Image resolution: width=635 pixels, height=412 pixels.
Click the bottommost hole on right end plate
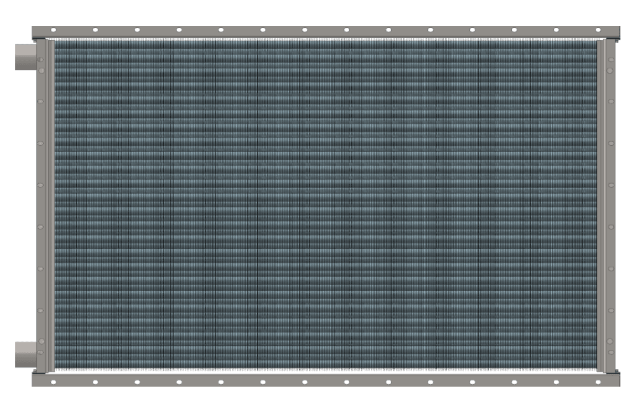point(611,352)
